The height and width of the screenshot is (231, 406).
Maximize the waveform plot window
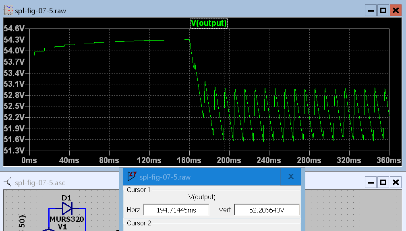pos(383,11)
